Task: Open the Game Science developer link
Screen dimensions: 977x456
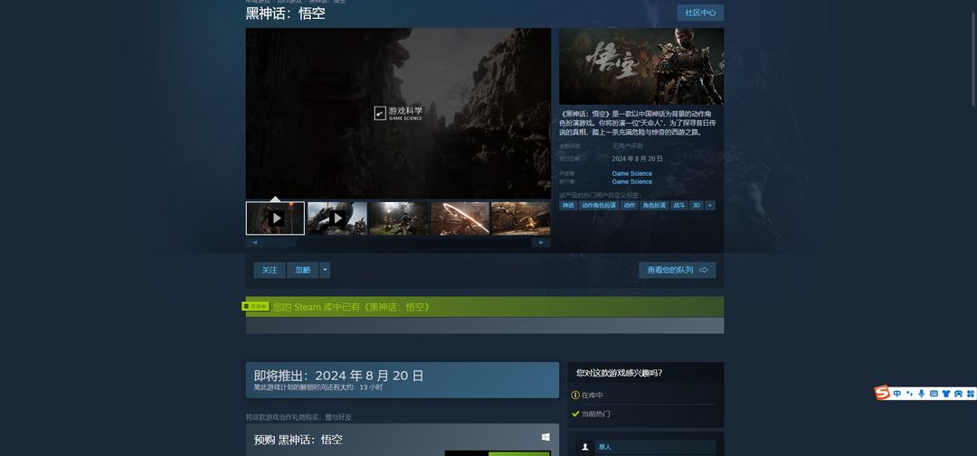Action: [x=631, y=173]
